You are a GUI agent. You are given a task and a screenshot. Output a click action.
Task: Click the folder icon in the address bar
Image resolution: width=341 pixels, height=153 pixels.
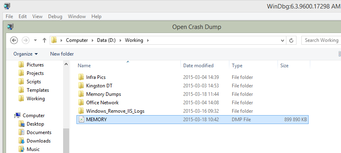(54, 40)
